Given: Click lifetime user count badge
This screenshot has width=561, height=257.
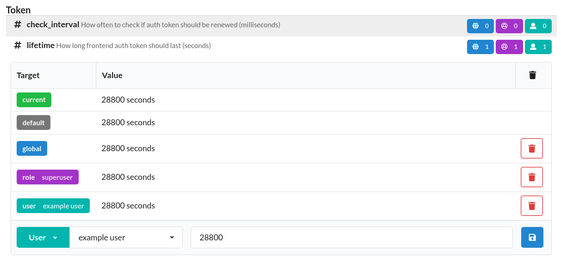Looking at the screenshot, I should pyautogui.click(x=538, y=47).
